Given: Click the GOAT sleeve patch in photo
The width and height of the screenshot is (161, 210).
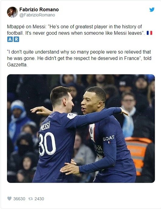Looking at the screenshot, I should point(109,138).
